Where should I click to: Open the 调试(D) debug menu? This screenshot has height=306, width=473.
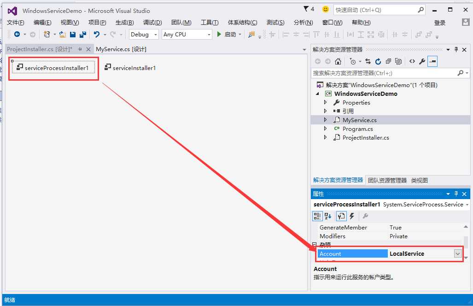pos(152,22)
